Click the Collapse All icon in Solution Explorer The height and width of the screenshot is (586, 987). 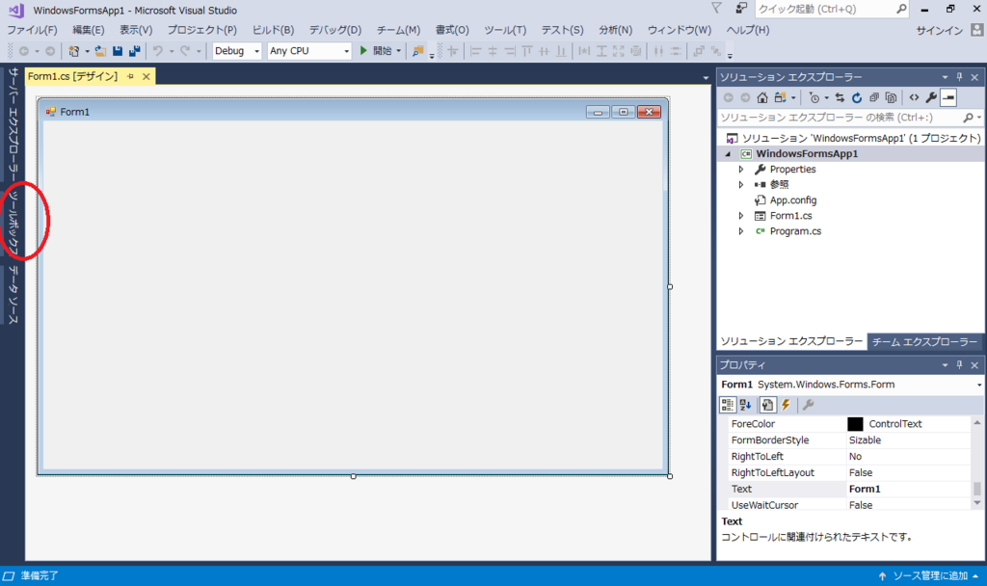[873, 97]
